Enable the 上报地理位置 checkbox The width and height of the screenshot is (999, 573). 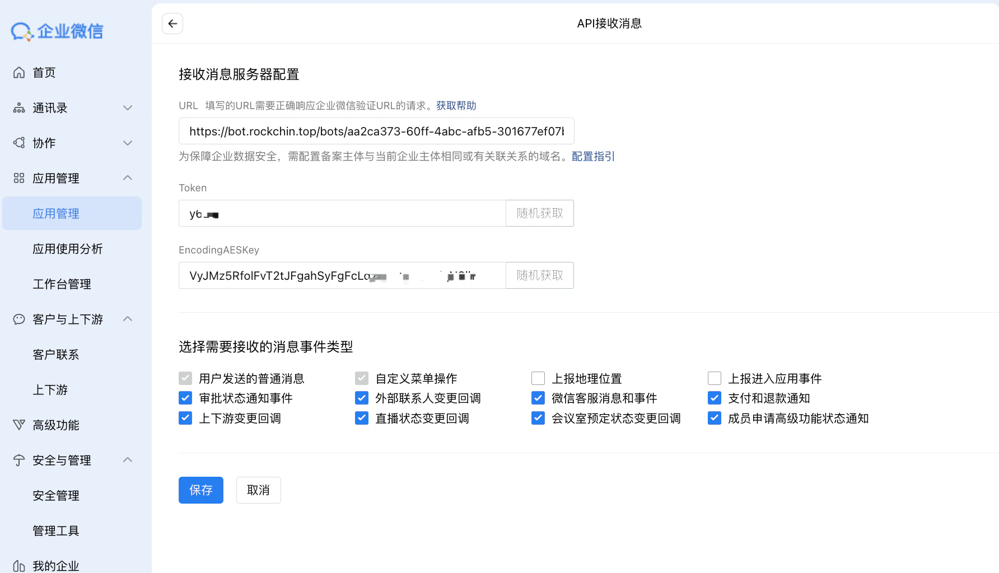pyautogui.click(x=538, y=378)
